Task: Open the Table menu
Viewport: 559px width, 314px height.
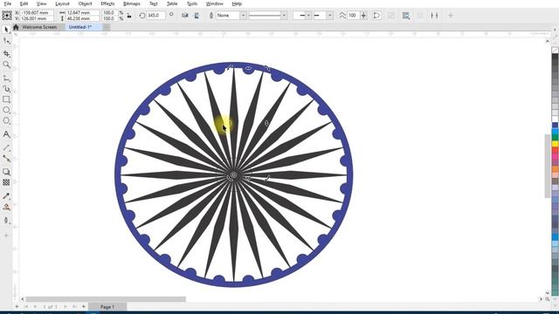Action: (172, 3)
